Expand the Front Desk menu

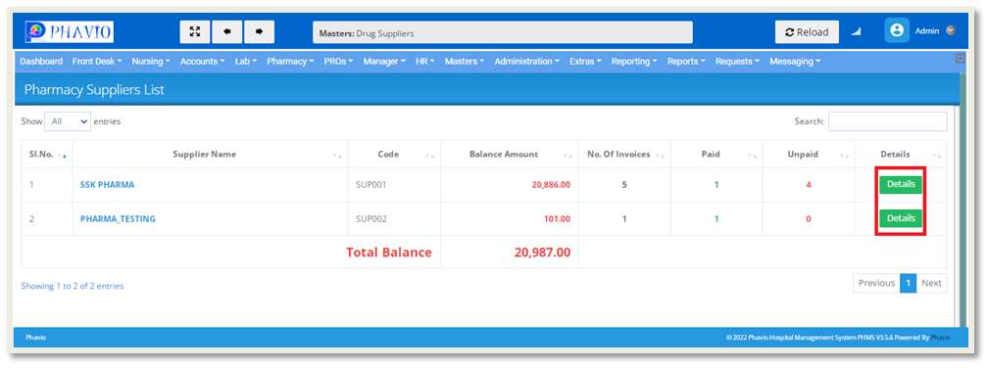96,62
